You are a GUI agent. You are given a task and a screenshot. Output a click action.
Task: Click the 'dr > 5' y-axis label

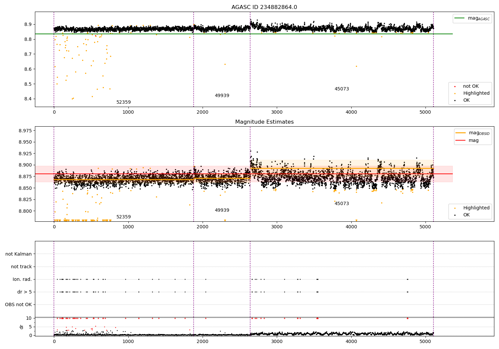pos(25,292)
